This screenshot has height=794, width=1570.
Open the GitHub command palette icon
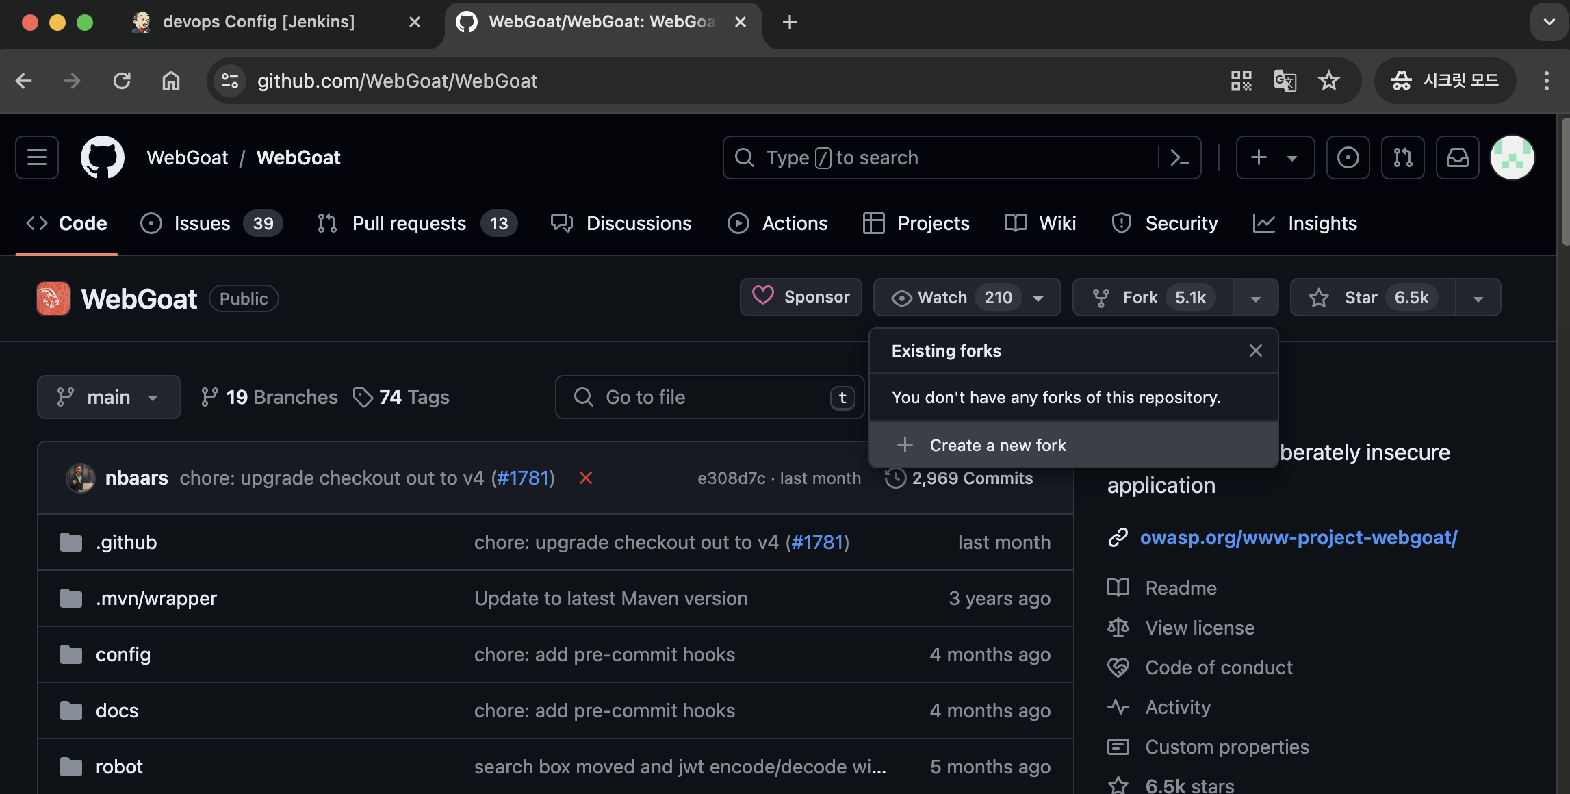tap(1180, 157)
